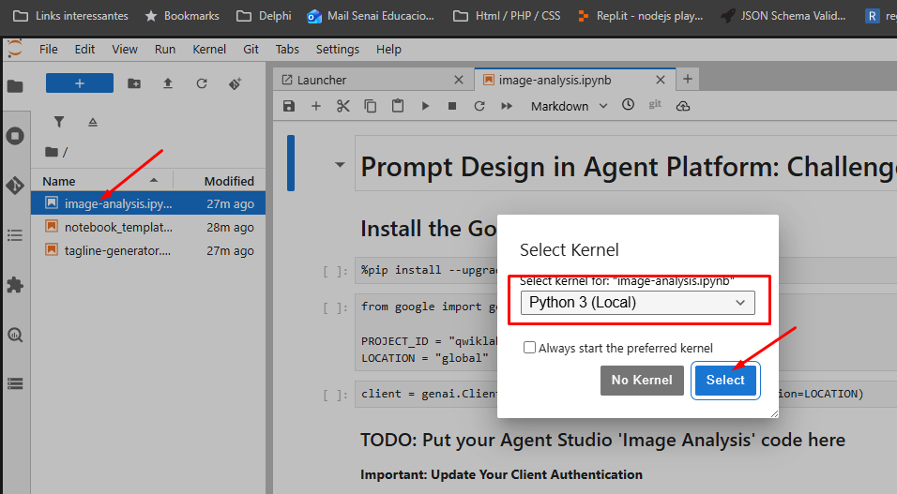Paste cell from the clipboard icon
Image resolution: width=897 pixels, height=494 pixels.
tap(398, 106)
